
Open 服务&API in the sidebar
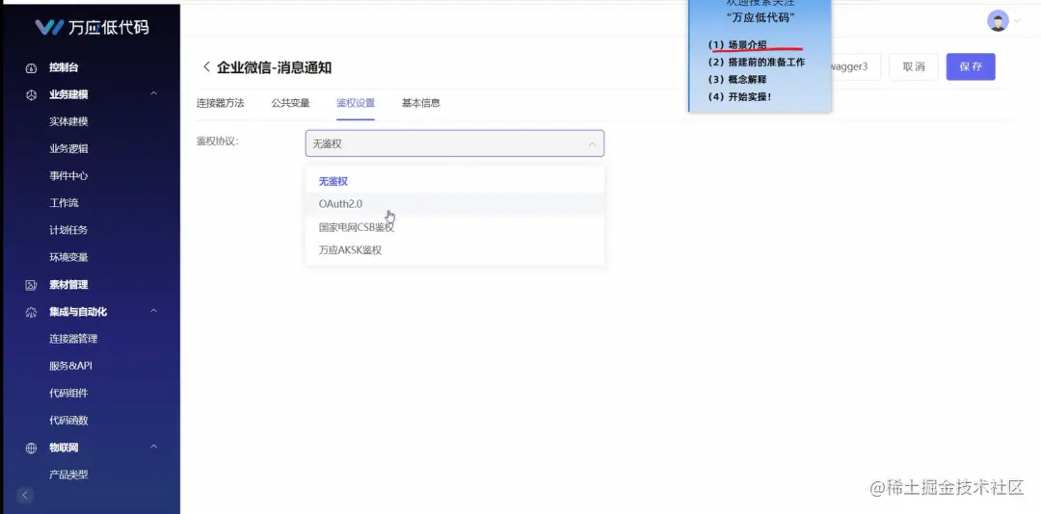pyautogui.click(x=70, y=366)
